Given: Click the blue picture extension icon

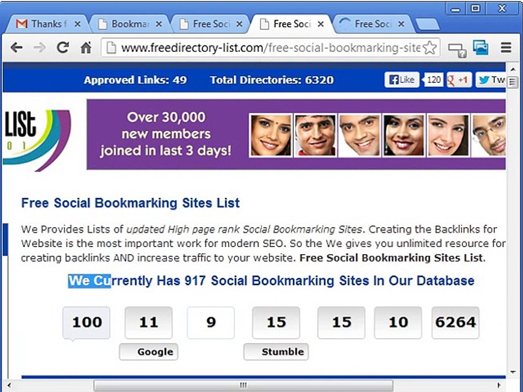Looking at the screenshot, I should [481, 48].
